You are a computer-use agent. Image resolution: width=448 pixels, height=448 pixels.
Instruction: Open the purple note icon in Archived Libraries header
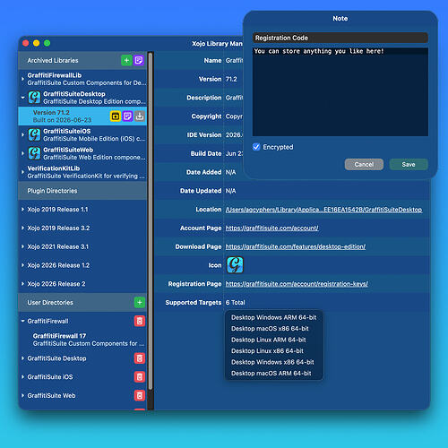click(x=139, y=60)
